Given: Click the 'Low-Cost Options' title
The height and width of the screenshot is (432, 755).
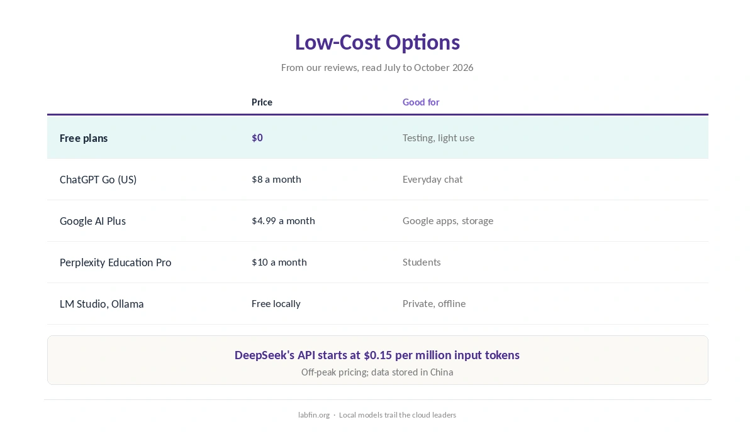Looking at the screenshot, I should (377, 42).
